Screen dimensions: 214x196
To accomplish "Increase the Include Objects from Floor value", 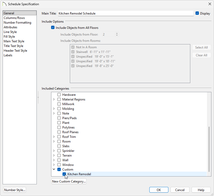I will click(x=117, y=33).
